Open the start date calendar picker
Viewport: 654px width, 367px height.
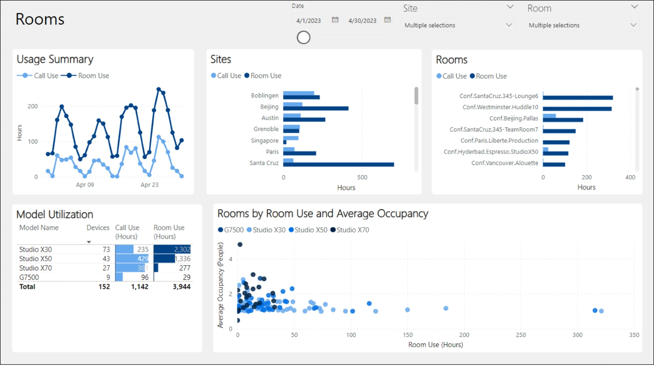335,20
